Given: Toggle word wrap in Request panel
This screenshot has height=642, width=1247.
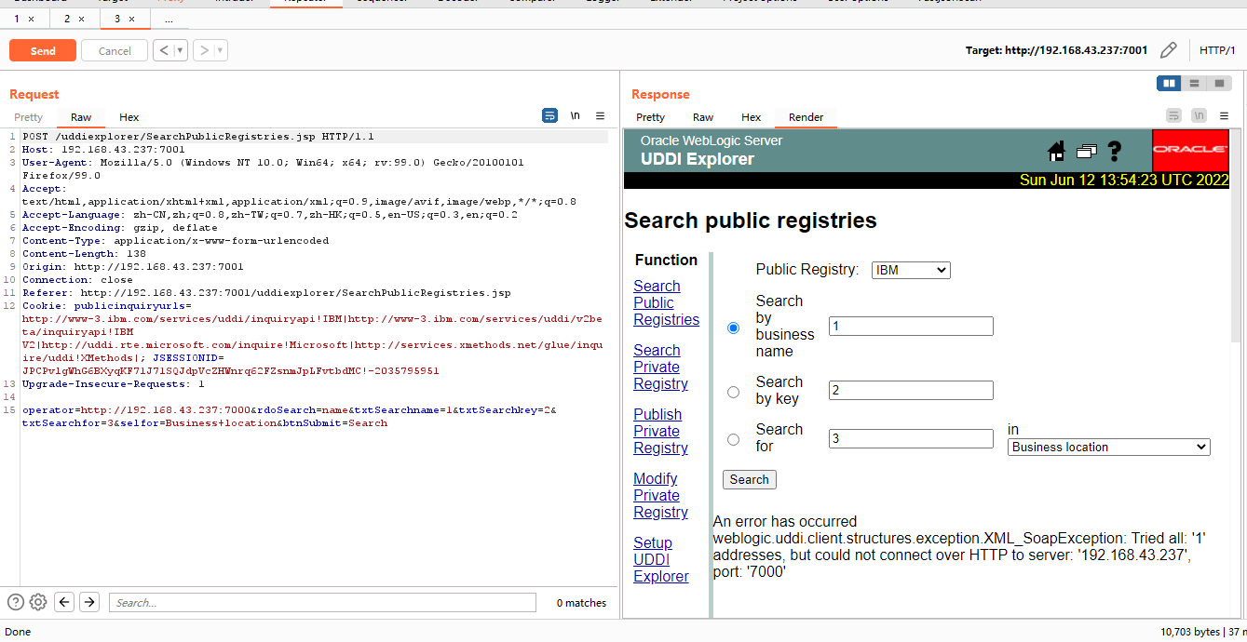Looking at the screenshot, I should click(550, 115).
